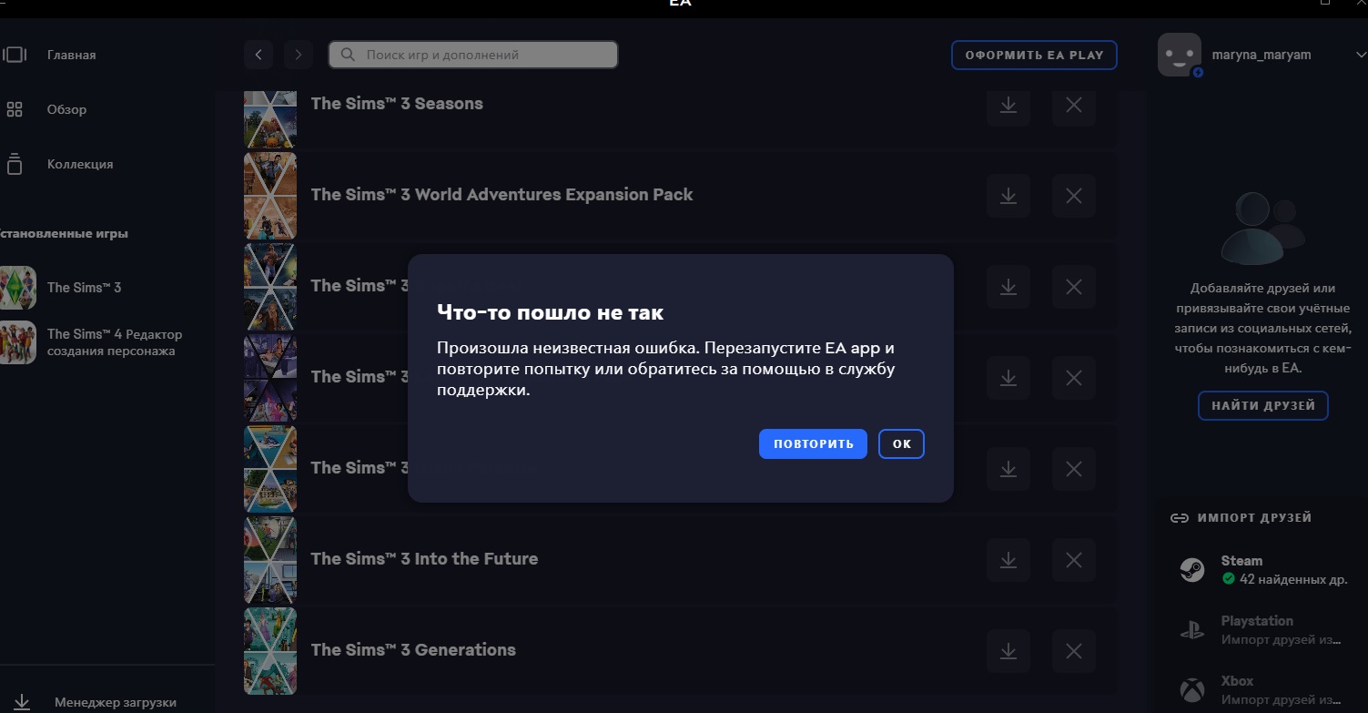
Task: Remove The Sims 3 Into the Future
Action: [1073, 560]
